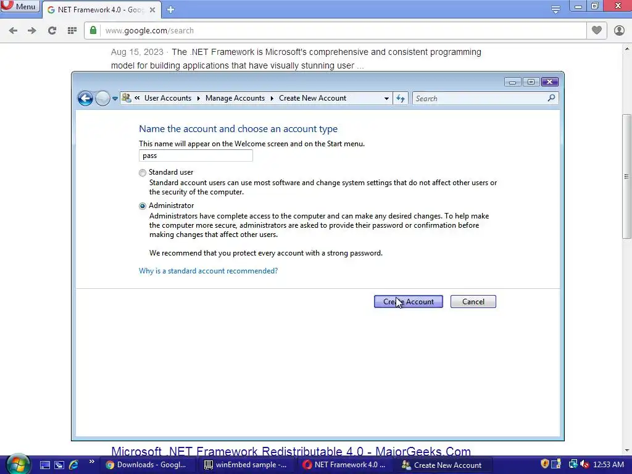632x474 pixels.
Task: Click the account name field containing pass
Action: pyautogui.click(x=196, y=156)
